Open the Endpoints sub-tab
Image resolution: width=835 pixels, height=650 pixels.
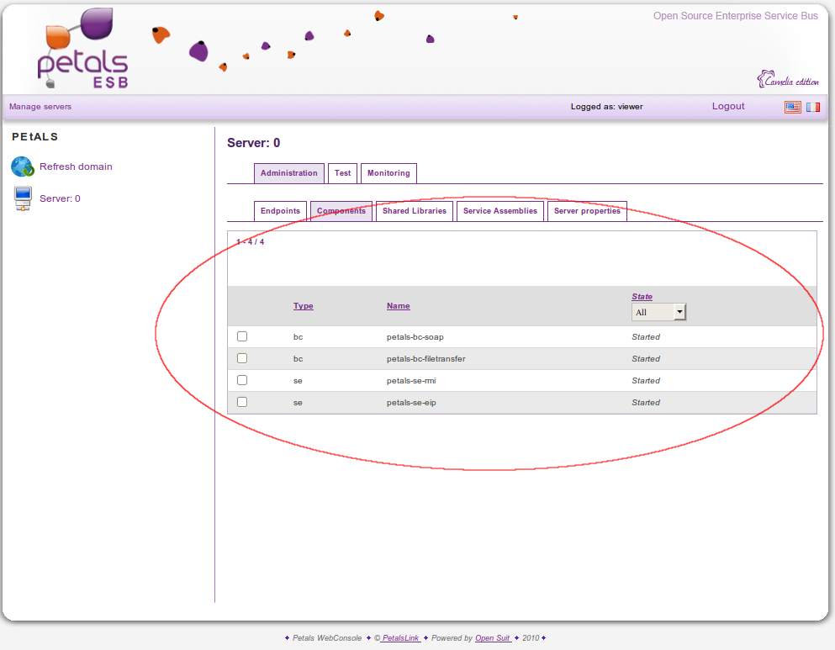[x=280, y=211]
